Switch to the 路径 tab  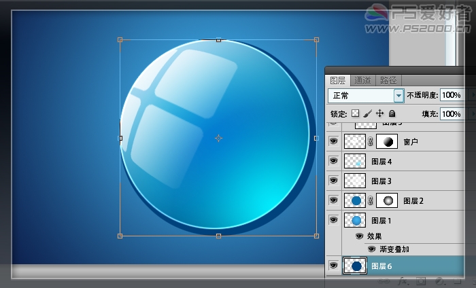pyautogui.click(x=388, y=81)
